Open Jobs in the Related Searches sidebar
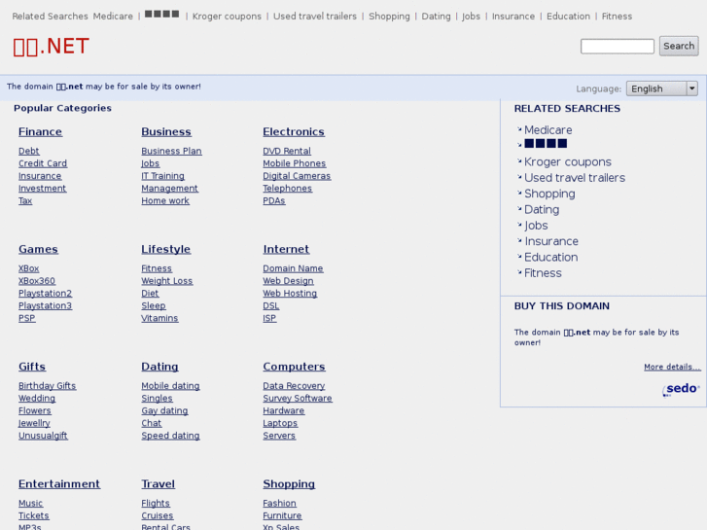707x530 pixels. (x=536, y=225)
